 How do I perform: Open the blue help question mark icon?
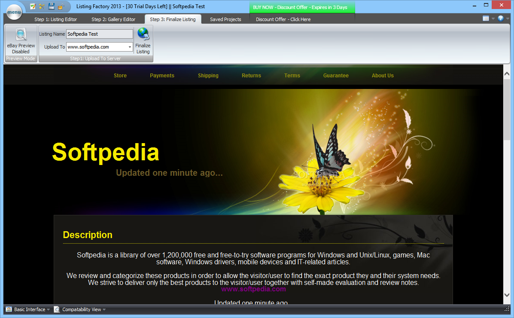pos(501,18)
